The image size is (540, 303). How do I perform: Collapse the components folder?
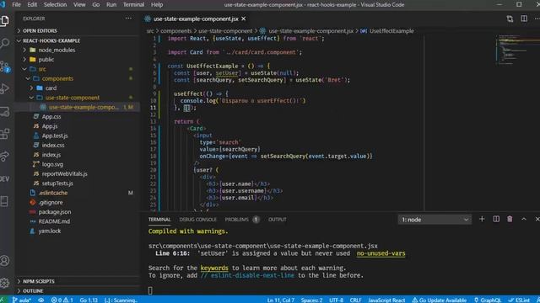point(57,78)
